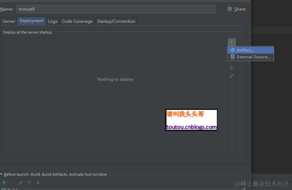This screenshot has width=292, height=190.
Task: Switch to the Server tab
Action: (x=9, y=21)
